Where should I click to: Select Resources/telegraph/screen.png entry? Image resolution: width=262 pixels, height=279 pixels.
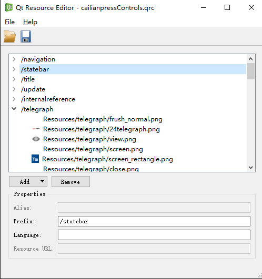tap(93, 149)
